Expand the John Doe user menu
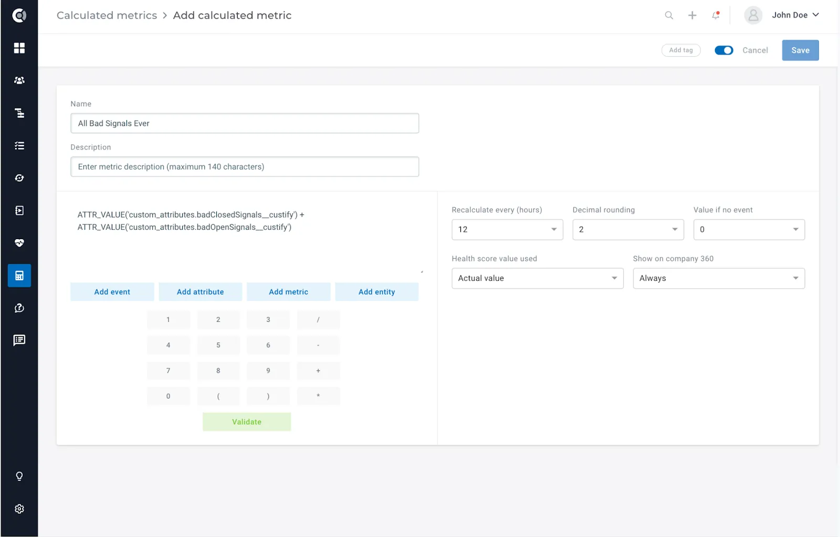This screenshot has width=840, height=537. [795, 15]
